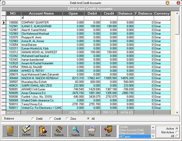Click the F.Balance column header
This screenshot has height=141, width=182.
(x=144, y=14)
